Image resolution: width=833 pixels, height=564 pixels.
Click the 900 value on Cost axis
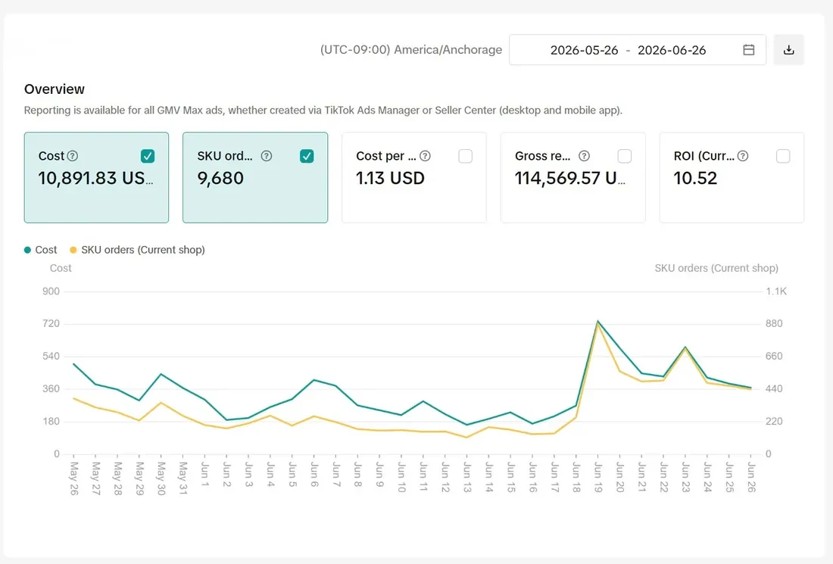coord(51,291)
